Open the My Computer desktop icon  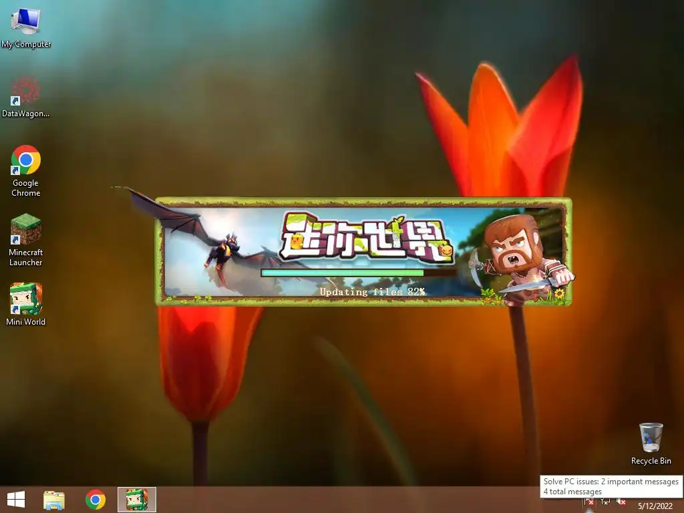(26, 27)
